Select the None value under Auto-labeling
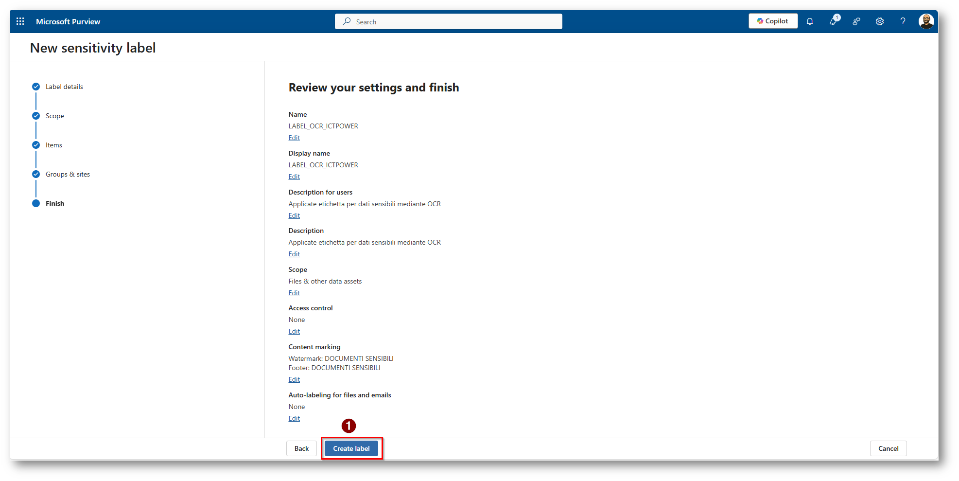959x481 pixels. pos(296,407)
